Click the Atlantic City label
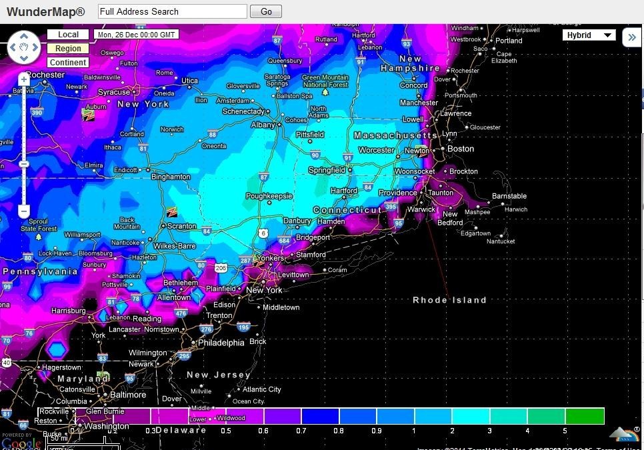 pyautogui.click(x=261, y=389)
